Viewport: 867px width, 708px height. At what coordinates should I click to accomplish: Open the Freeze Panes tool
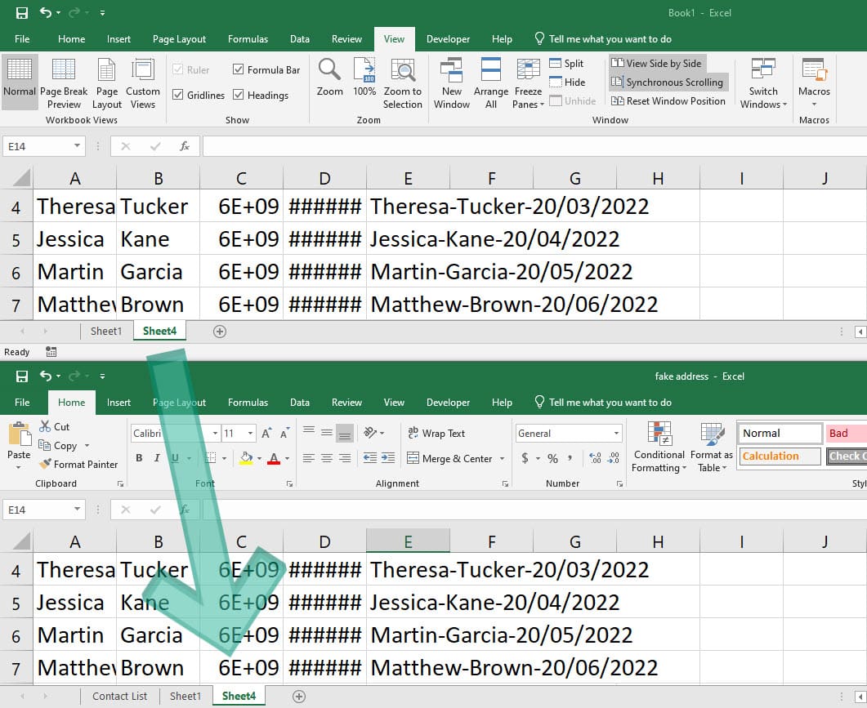[528, 82]
